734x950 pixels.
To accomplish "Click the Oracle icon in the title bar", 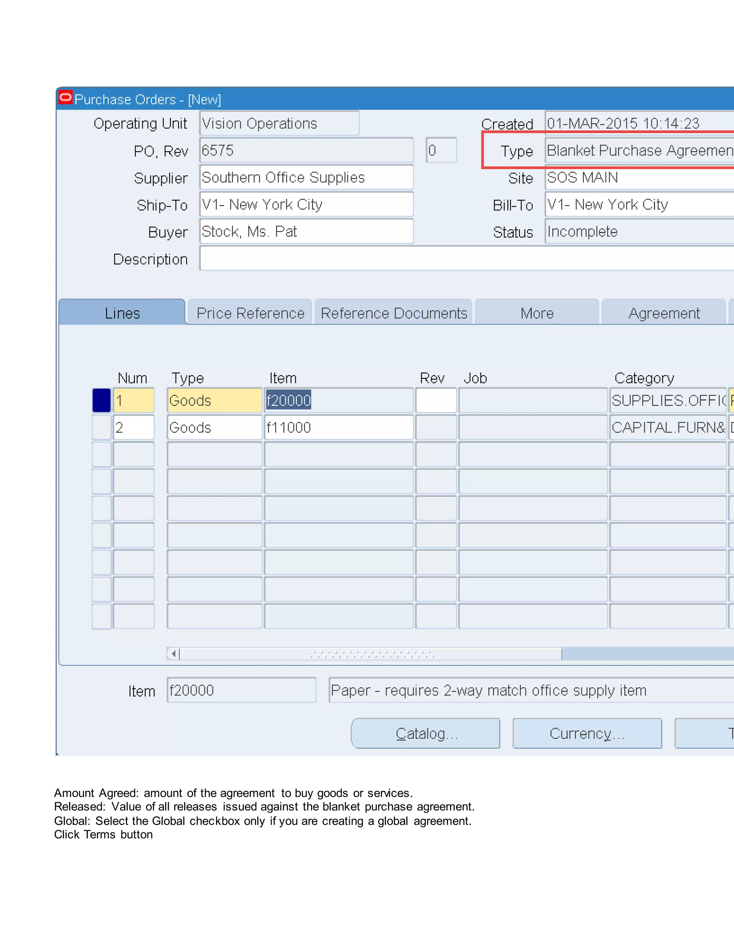I will [x=65, y=98].
